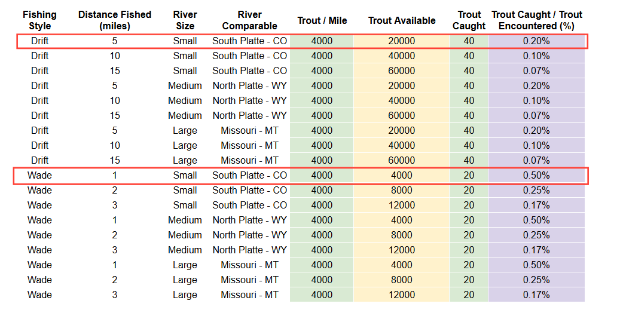
Task: Select distance 1 in the red-outlined Wade row
Action: point(115,176)
